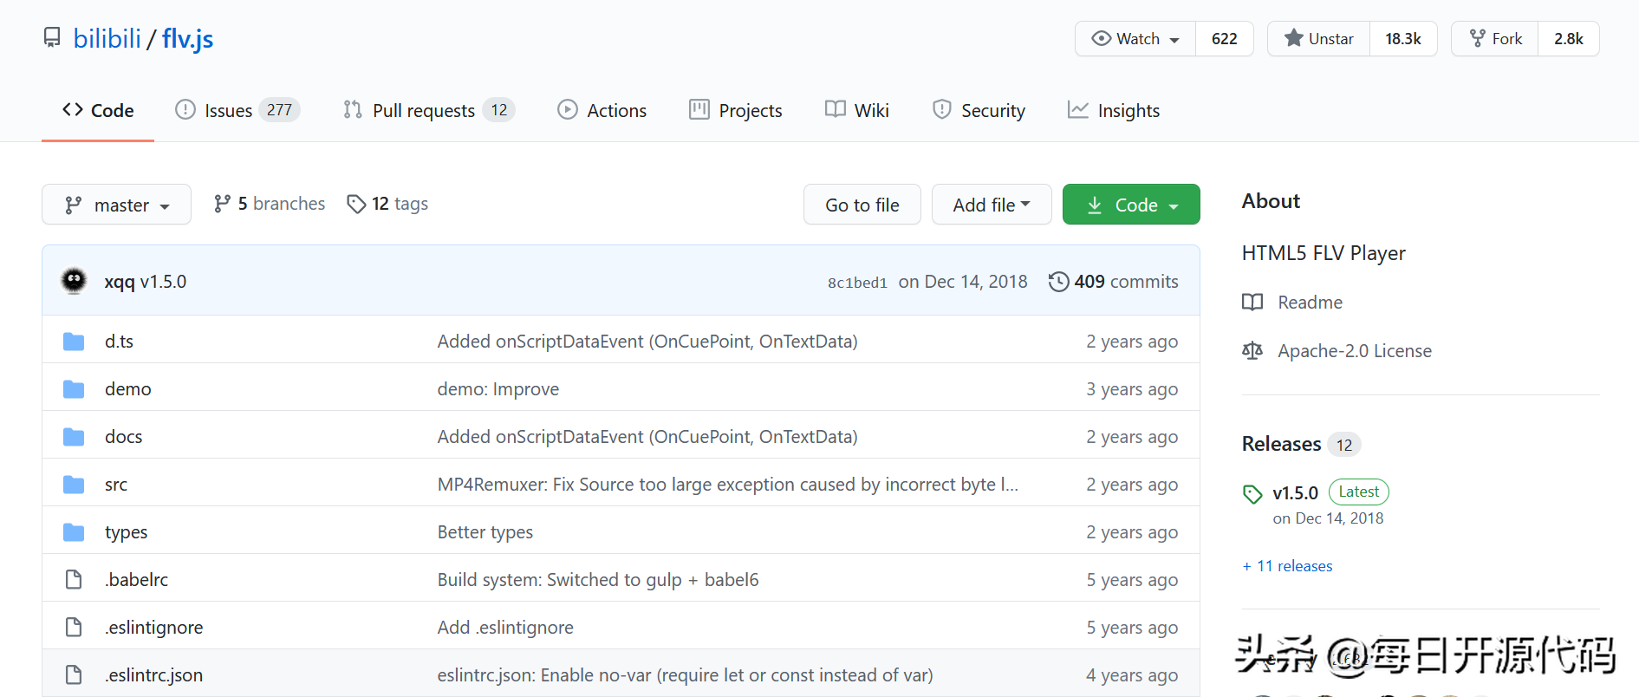
Task: Click the repository book icon beside bilibili
Action: (52, 38)
